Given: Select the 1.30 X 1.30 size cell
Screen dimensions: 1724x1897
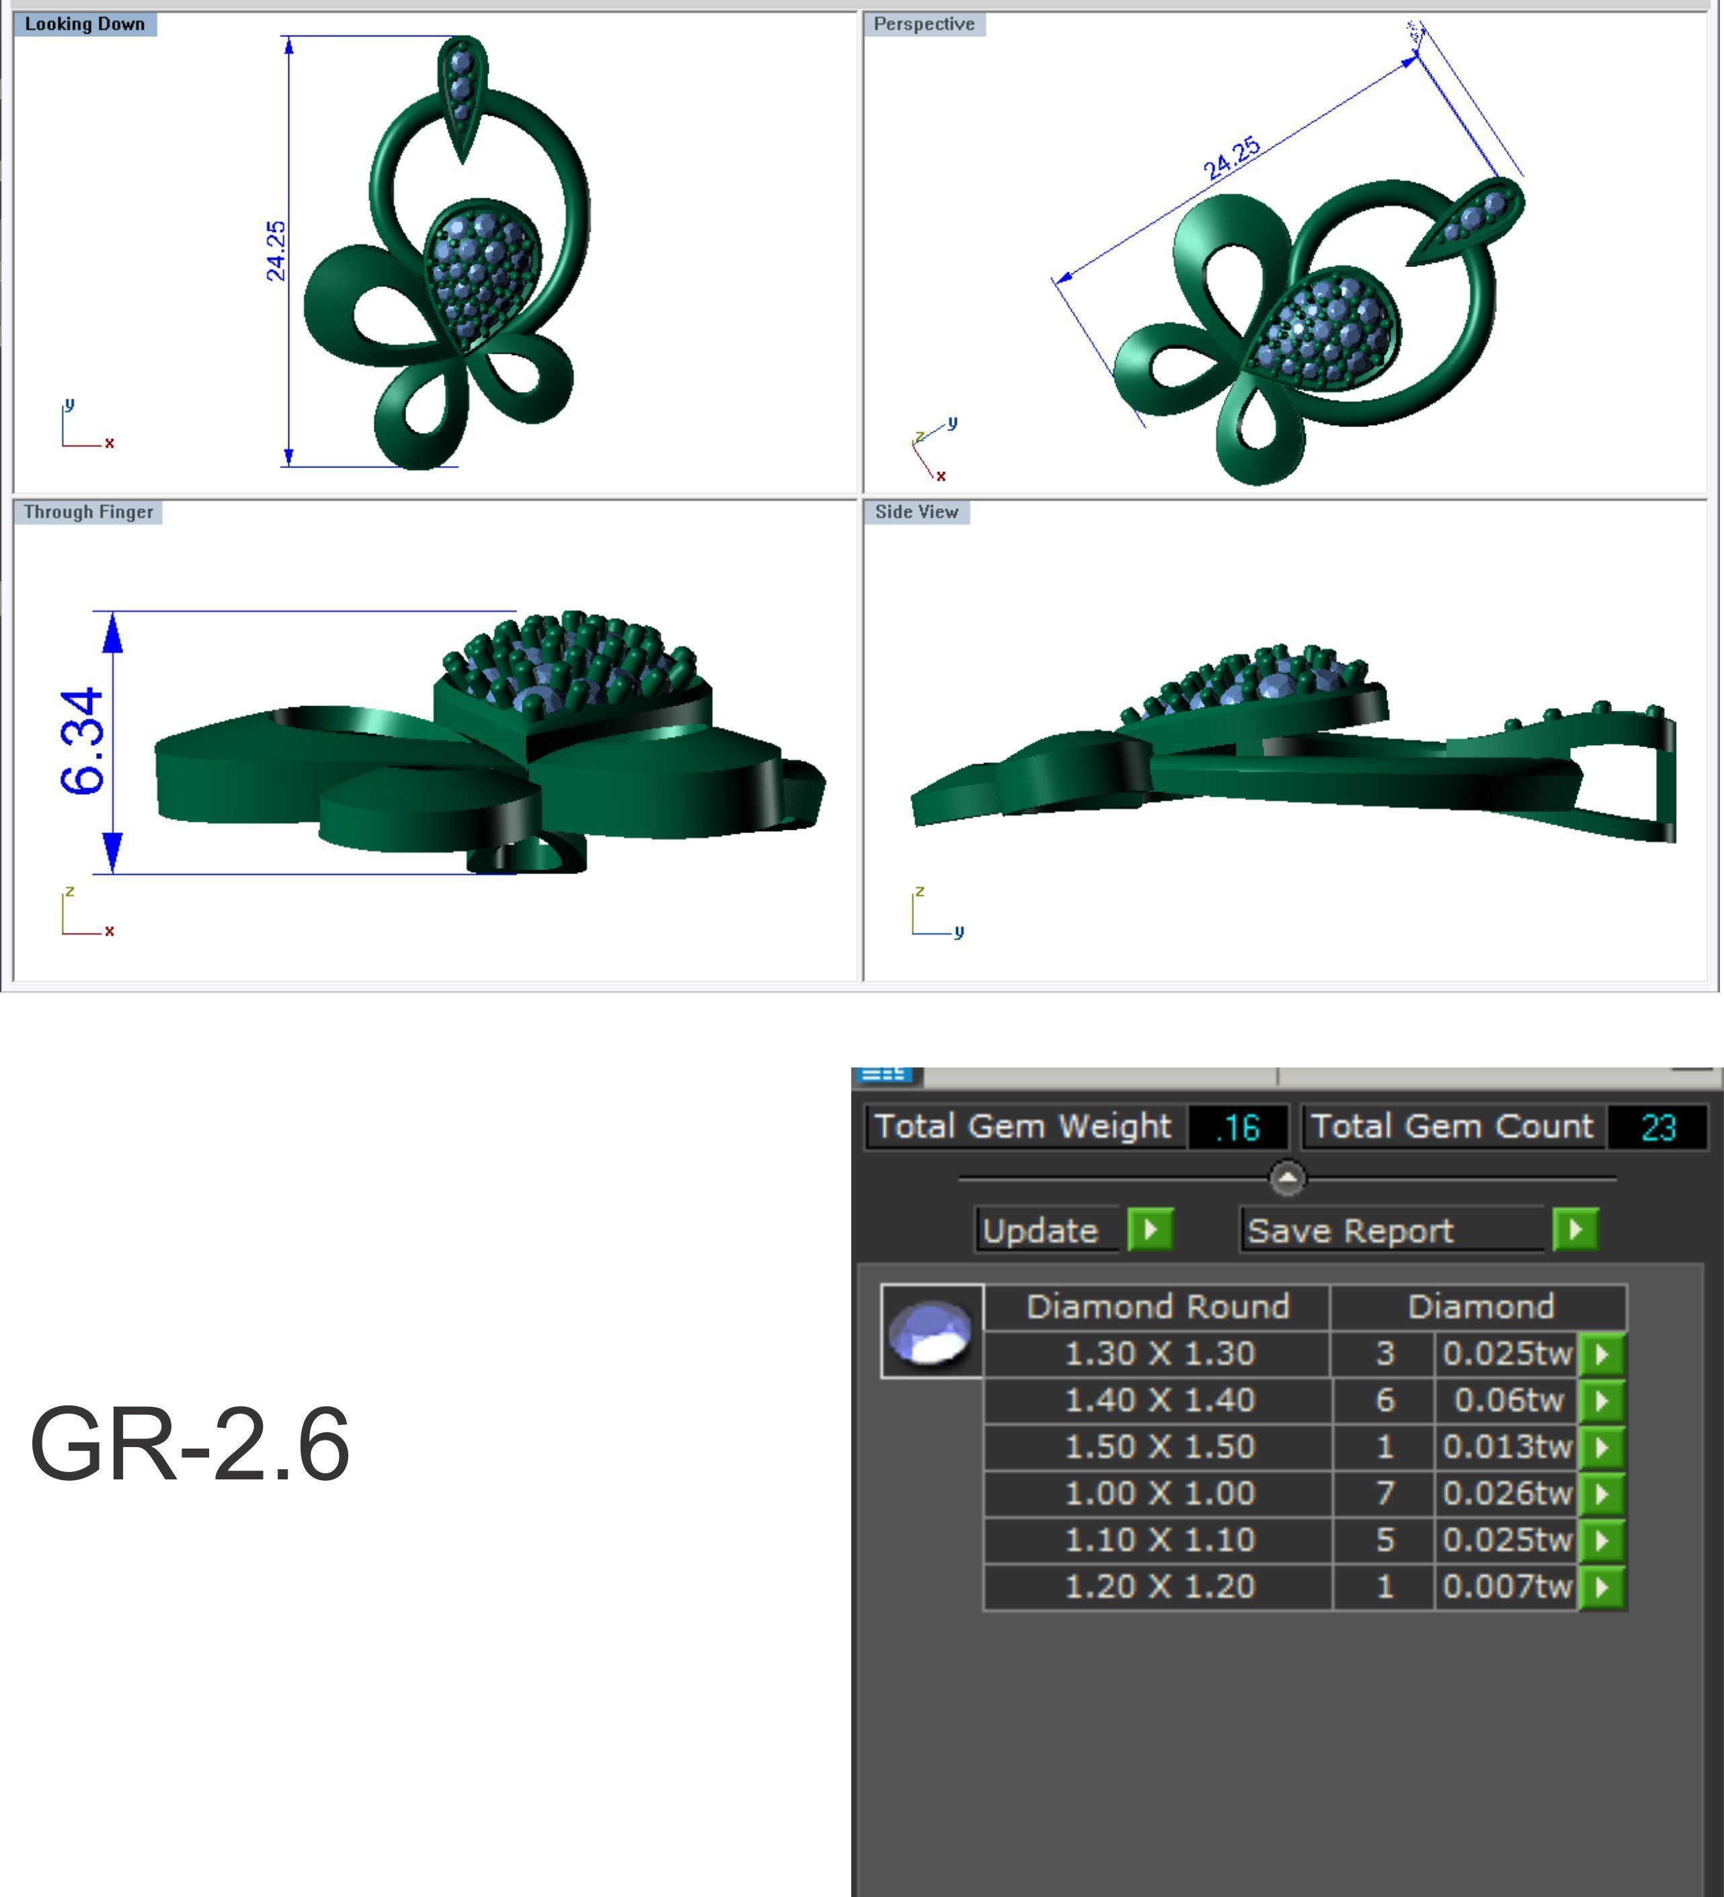Looking at the screenshot, I should click(1159, 1354).
